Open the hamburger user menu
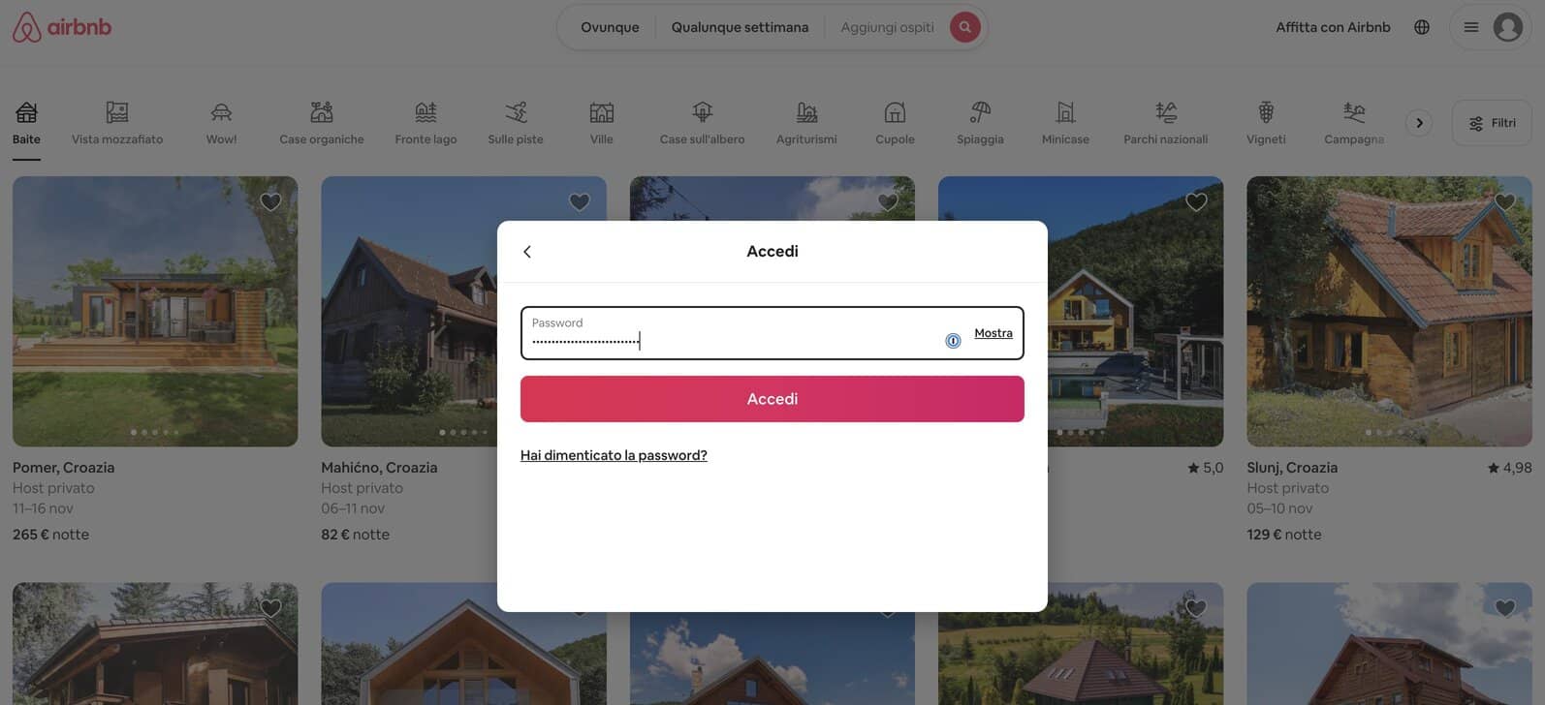The image size is (1545, 705). pos(1470,27)
